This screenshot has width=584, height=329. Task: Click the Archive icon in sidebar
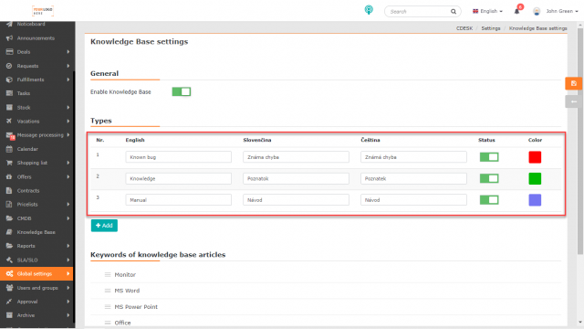(x=9, y=315)
